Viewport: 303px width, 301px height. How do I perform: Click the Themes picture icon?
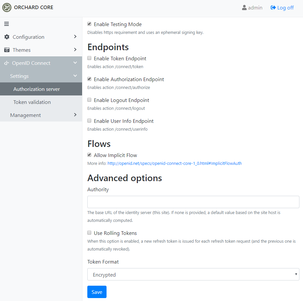(7, 50)
